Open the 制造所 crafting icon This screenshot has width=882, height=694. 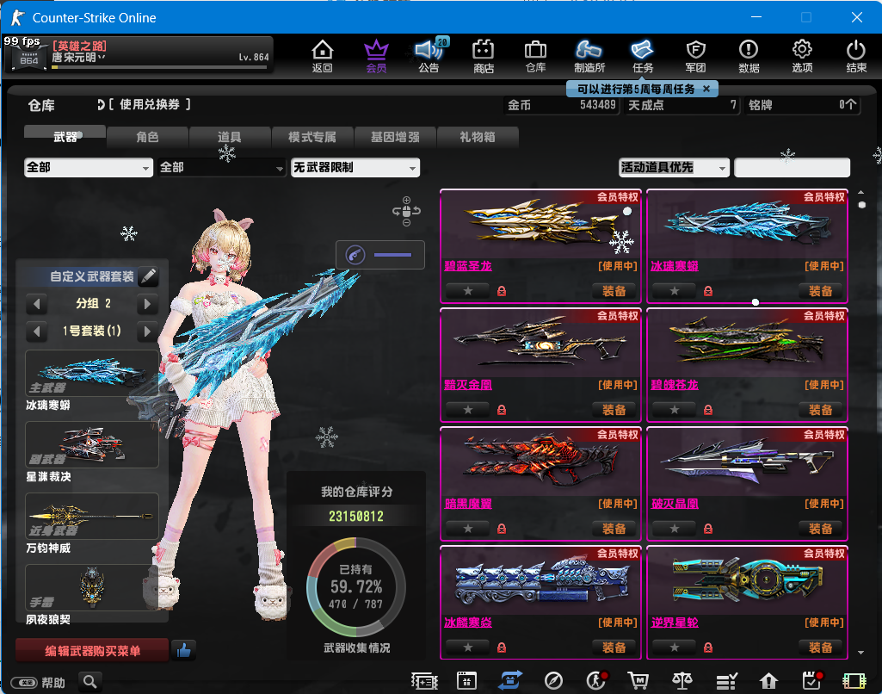coord(589,56)
